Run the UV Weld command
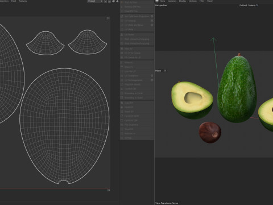 (137, 30)
